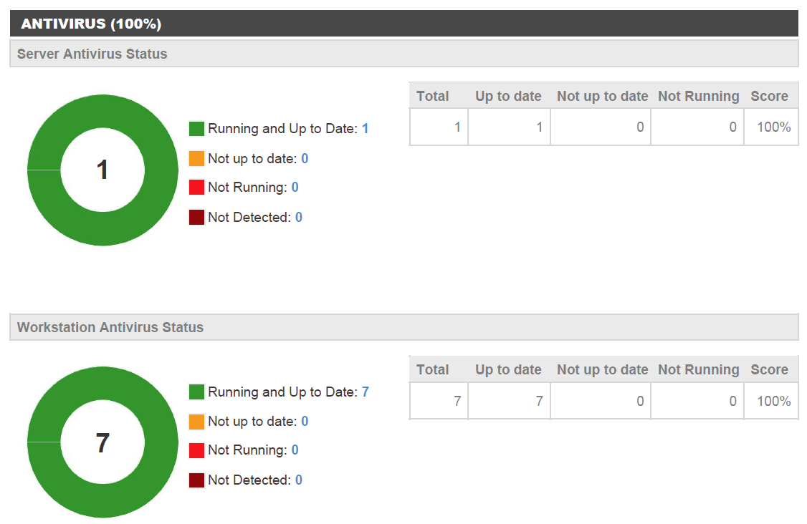Image resolution: width=807 pixels, height=524 pixels.
Task: Click the green Server Running legend swatch
Action: pos(196,129)
